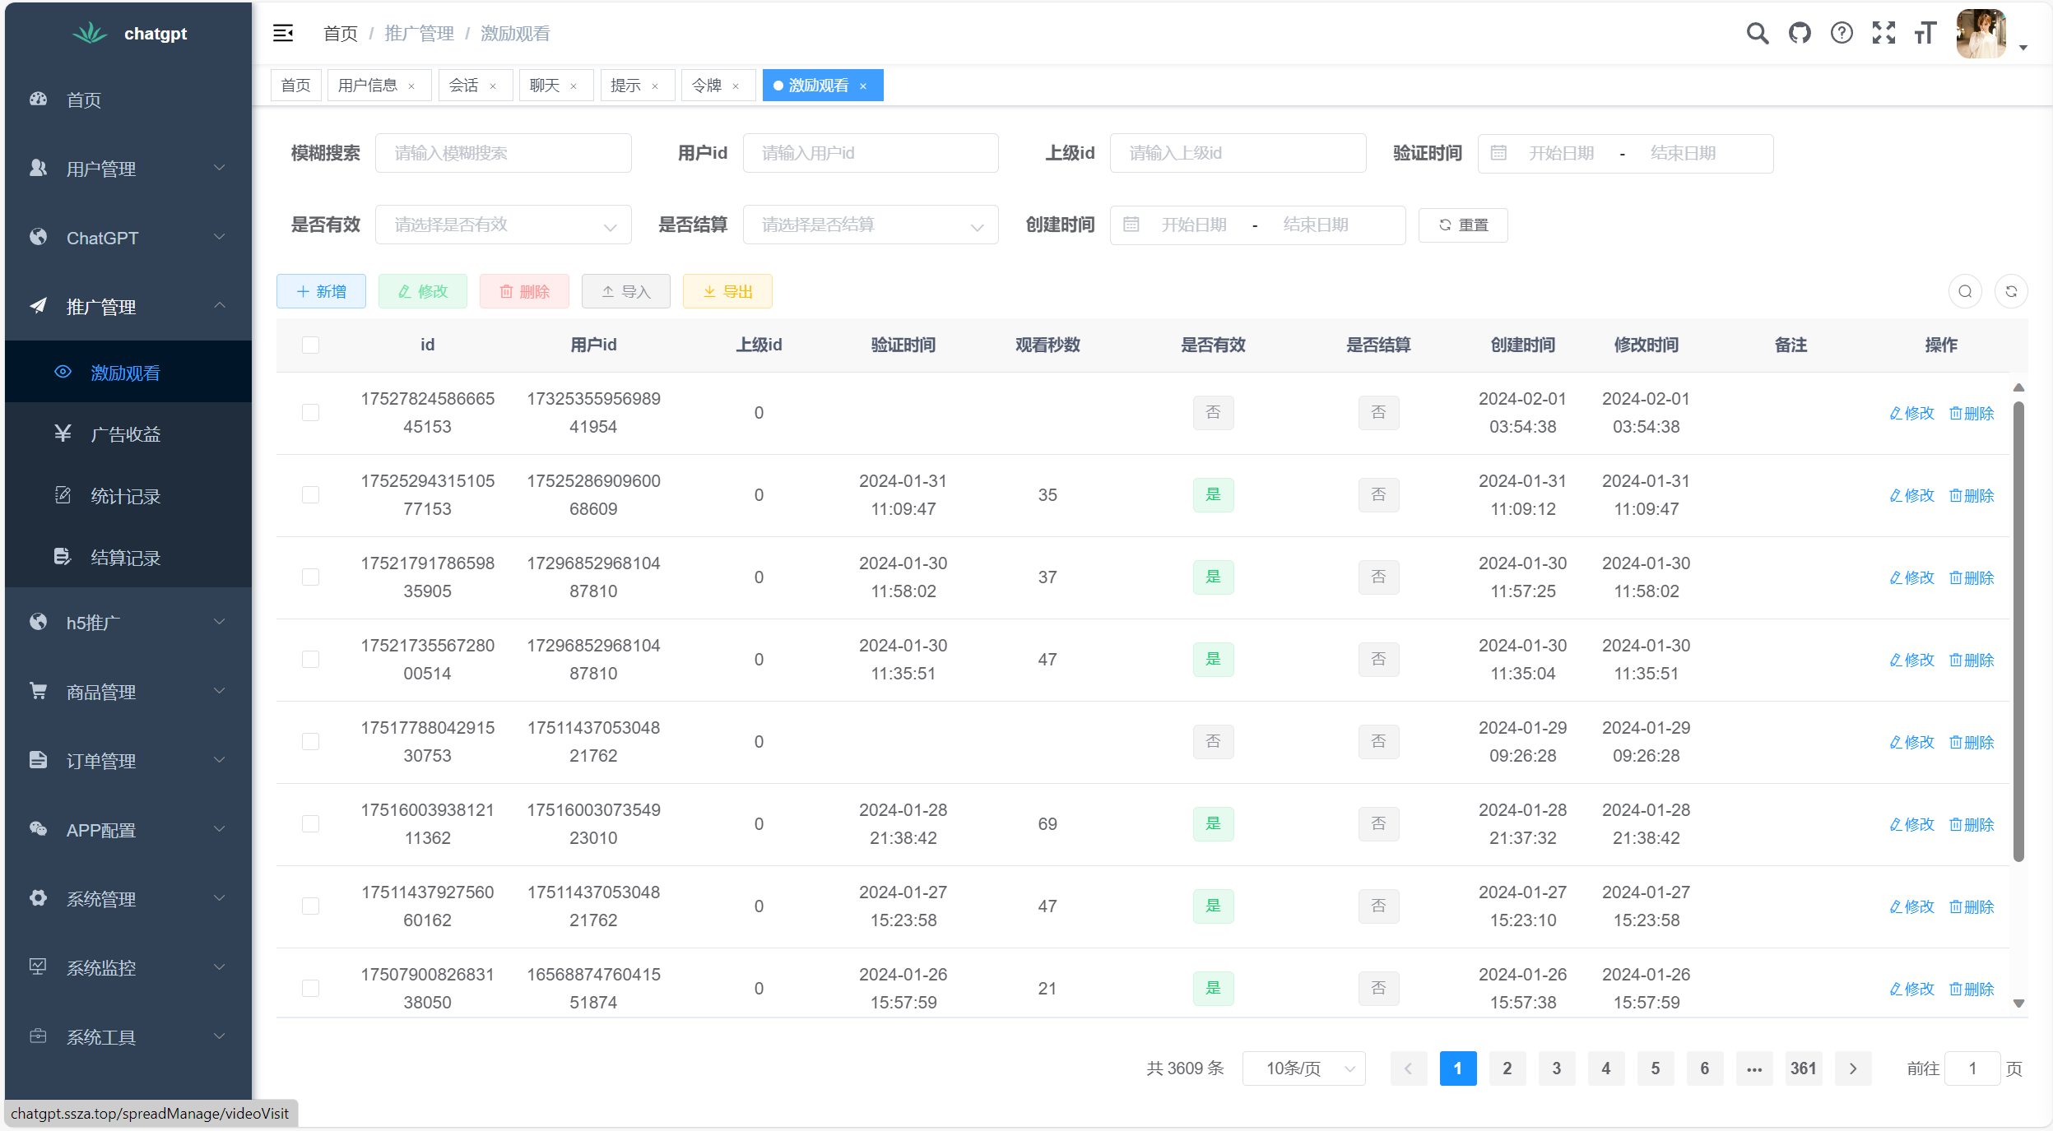Open the 是否结算 dropdown
The width and height of the screenshot is (2053, 1131).
point(871,225)
